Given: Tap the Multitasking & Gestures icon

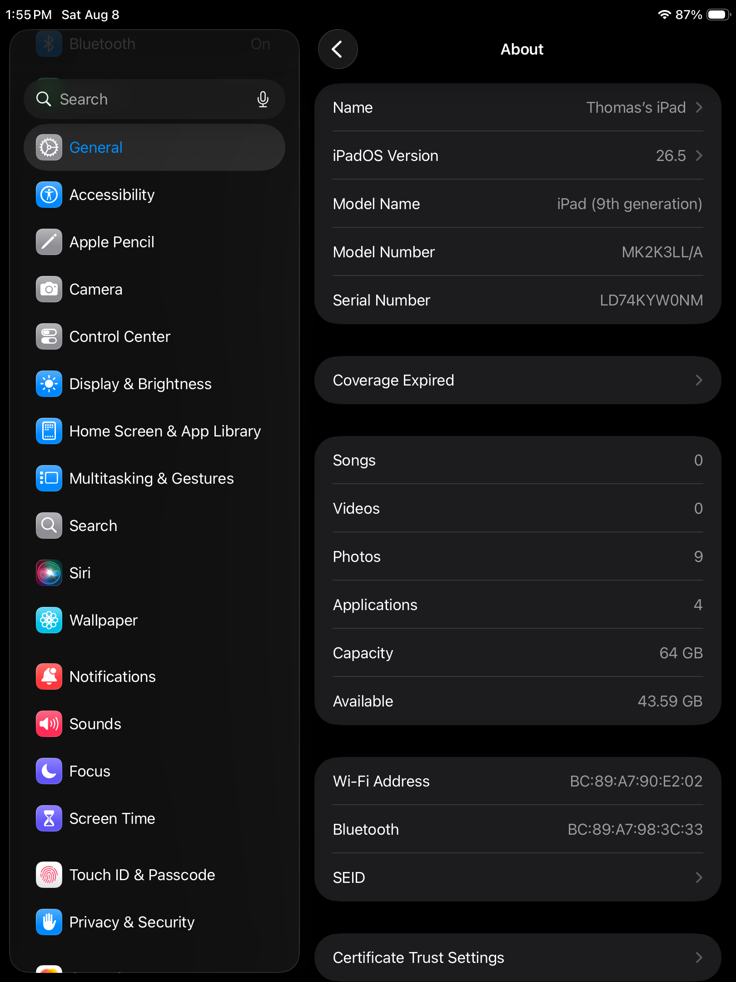Looking at the screenshot, I should point(49,478).
